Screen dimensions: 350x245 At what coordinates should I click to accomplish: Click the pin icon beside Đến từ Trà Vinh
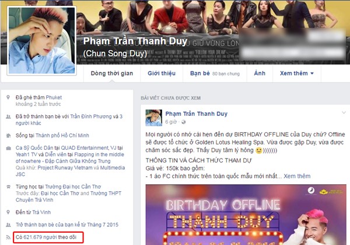(x=8, y=212)
